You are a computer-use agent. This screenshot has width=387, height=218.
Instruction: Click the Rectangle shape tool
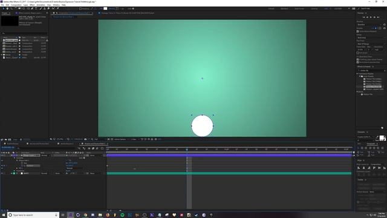tap(28, 8)
